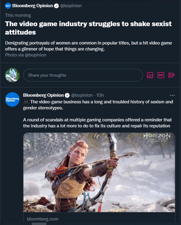Click Bloomberg Opinion author name on tweet

click(43, 95)
